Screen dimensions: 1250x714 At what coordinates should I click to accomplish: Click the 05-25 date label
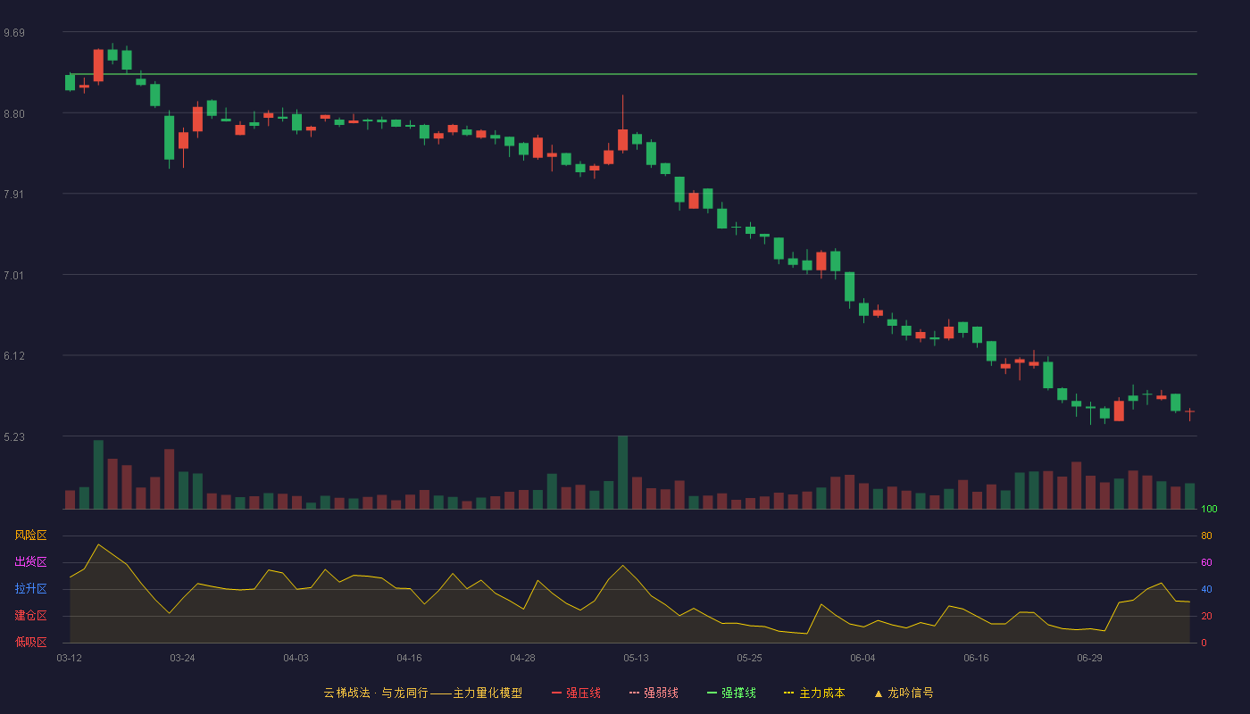[x=749, y=658]
